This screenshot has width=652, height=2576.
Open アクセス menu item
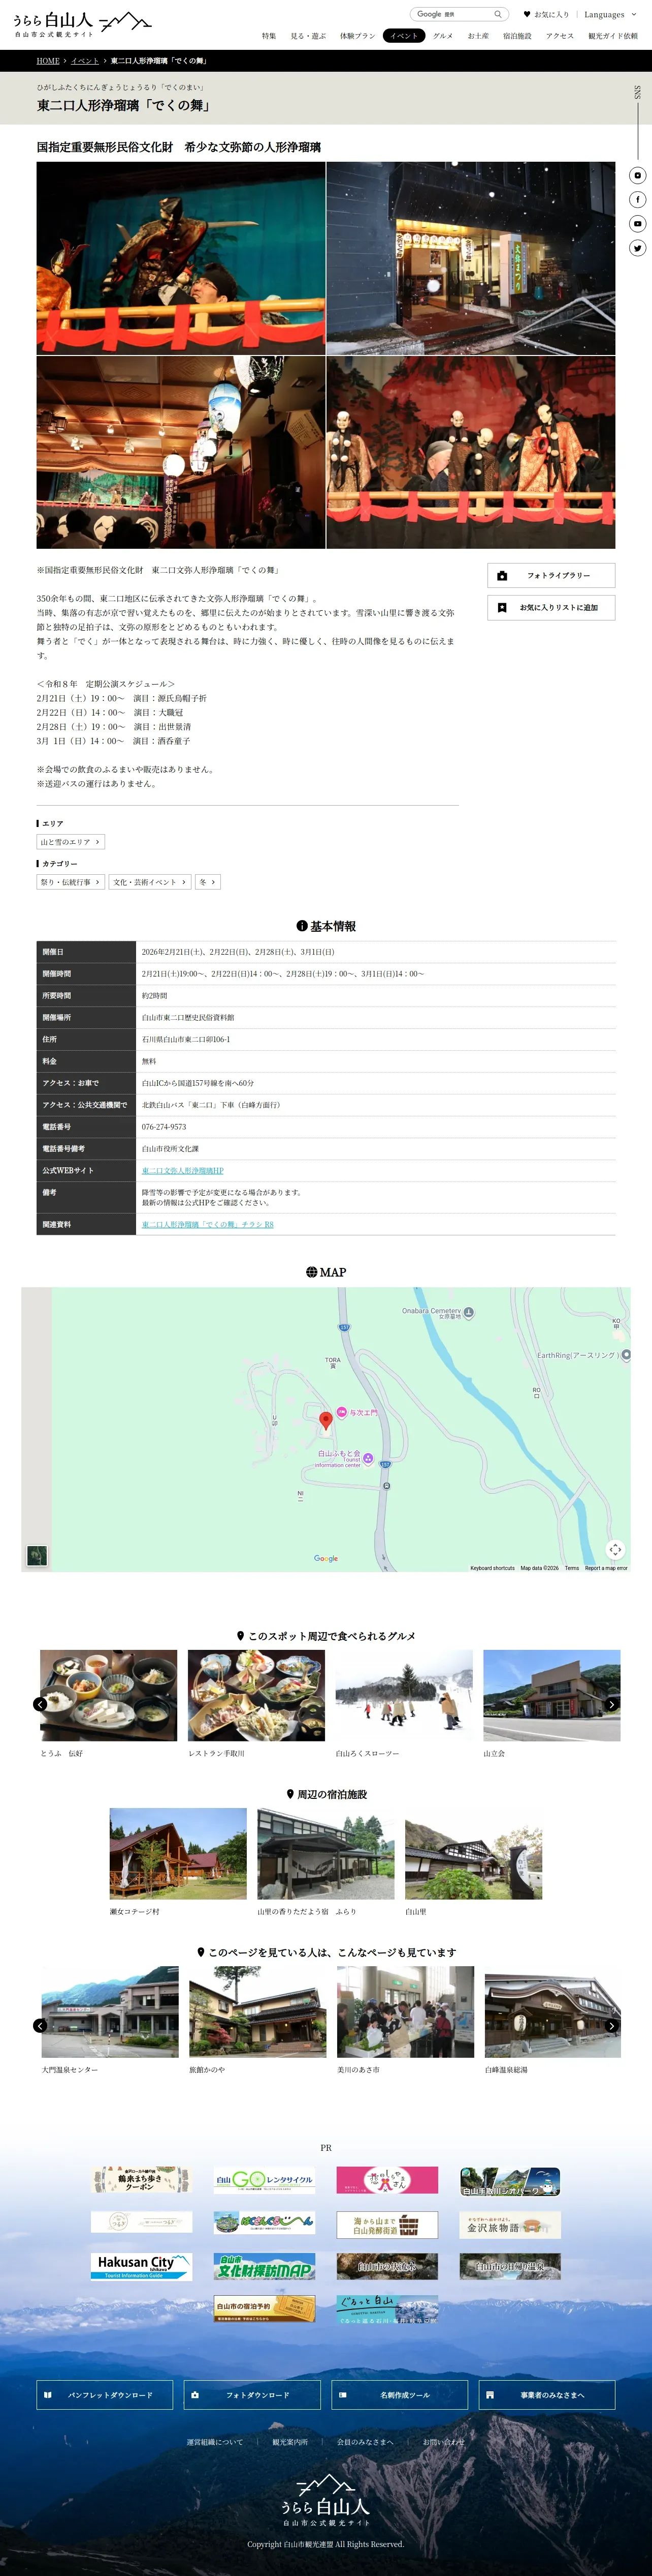tap(560, 36)
